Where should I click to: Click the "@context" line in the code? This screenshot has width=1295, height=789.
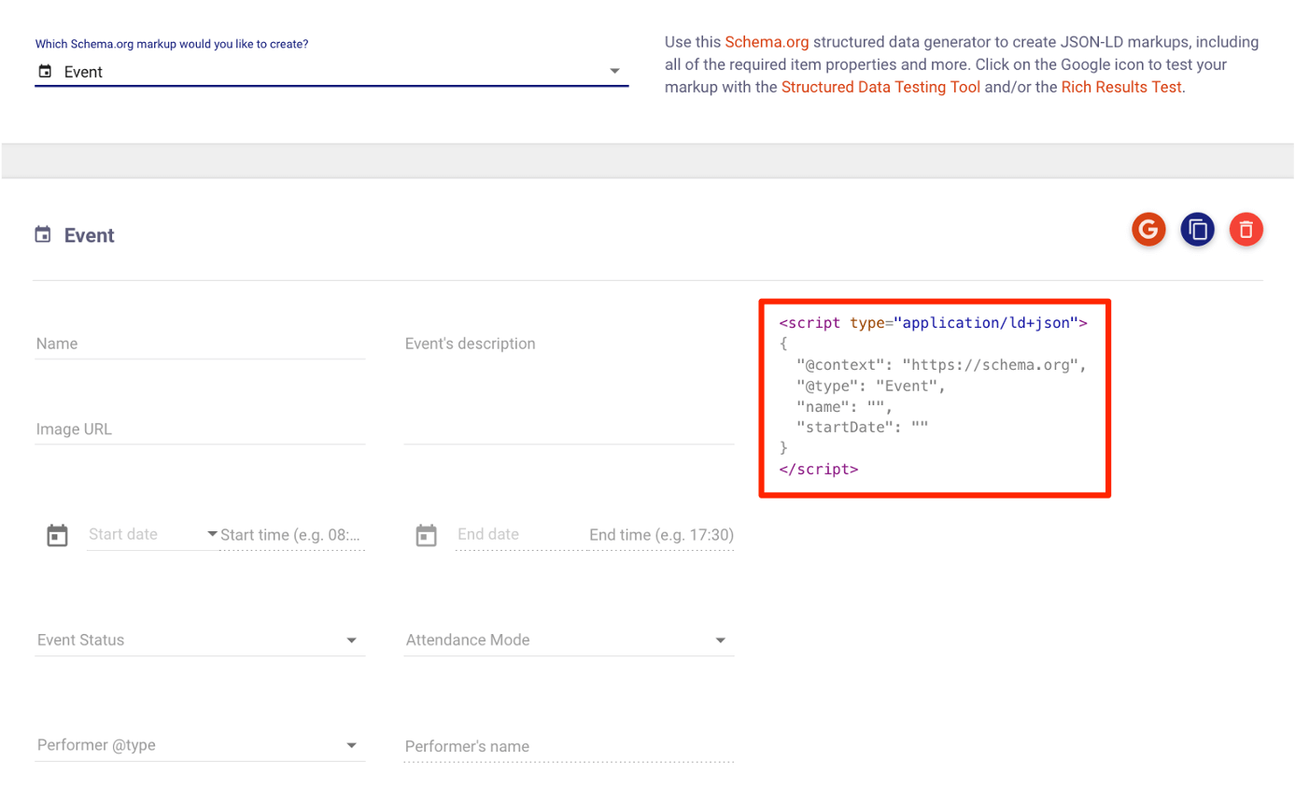tap(942, 364)
